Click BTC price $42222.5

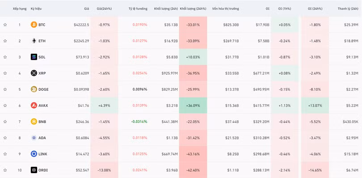pyautogui.click(x=81, y=25)
